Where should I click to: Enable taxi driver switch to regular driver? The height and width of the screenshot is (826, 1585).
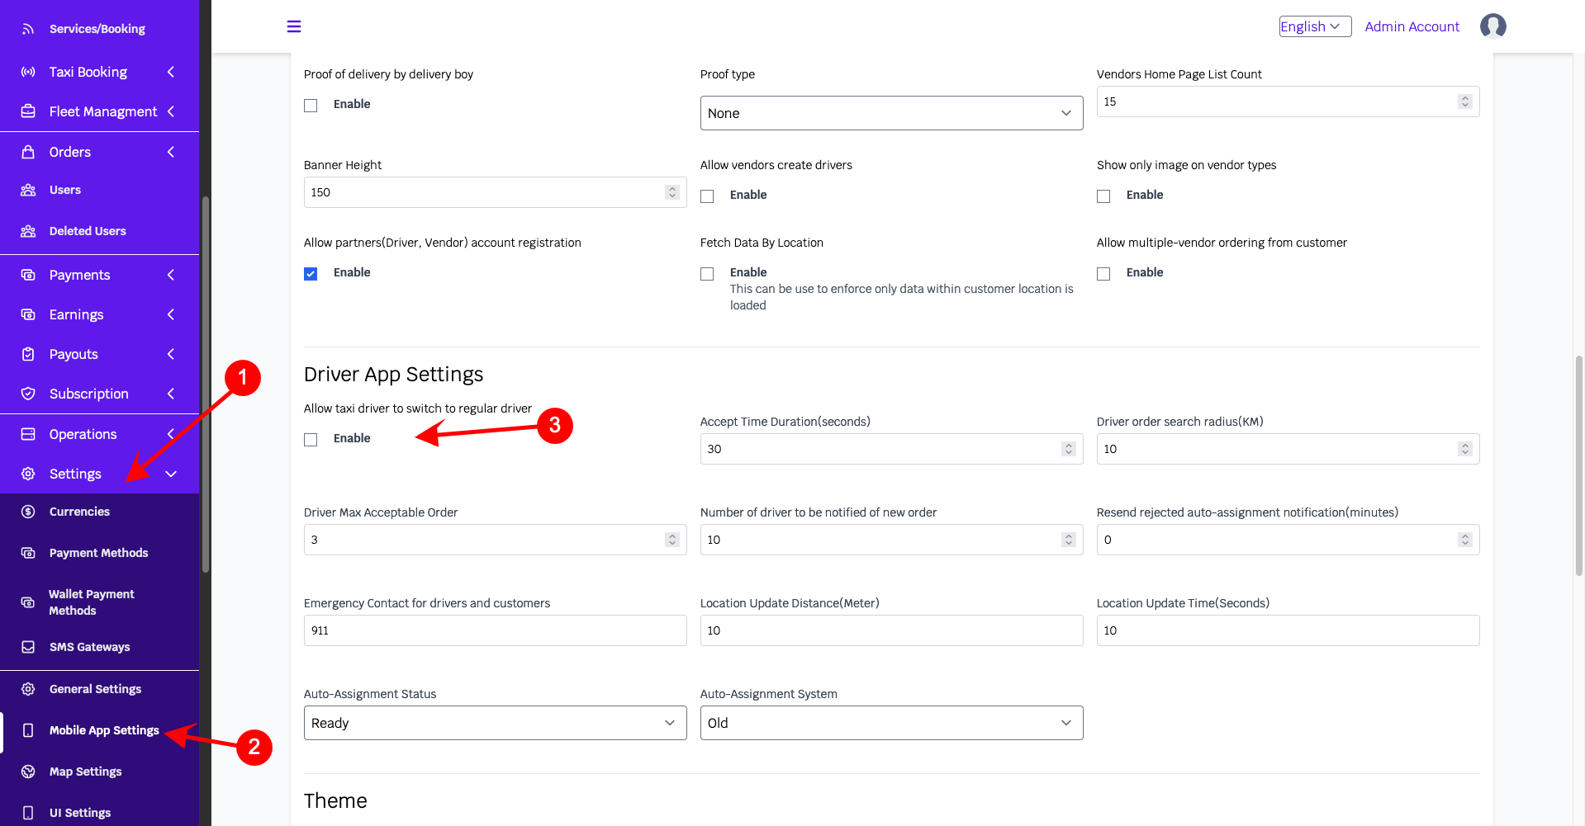[311, 440]
